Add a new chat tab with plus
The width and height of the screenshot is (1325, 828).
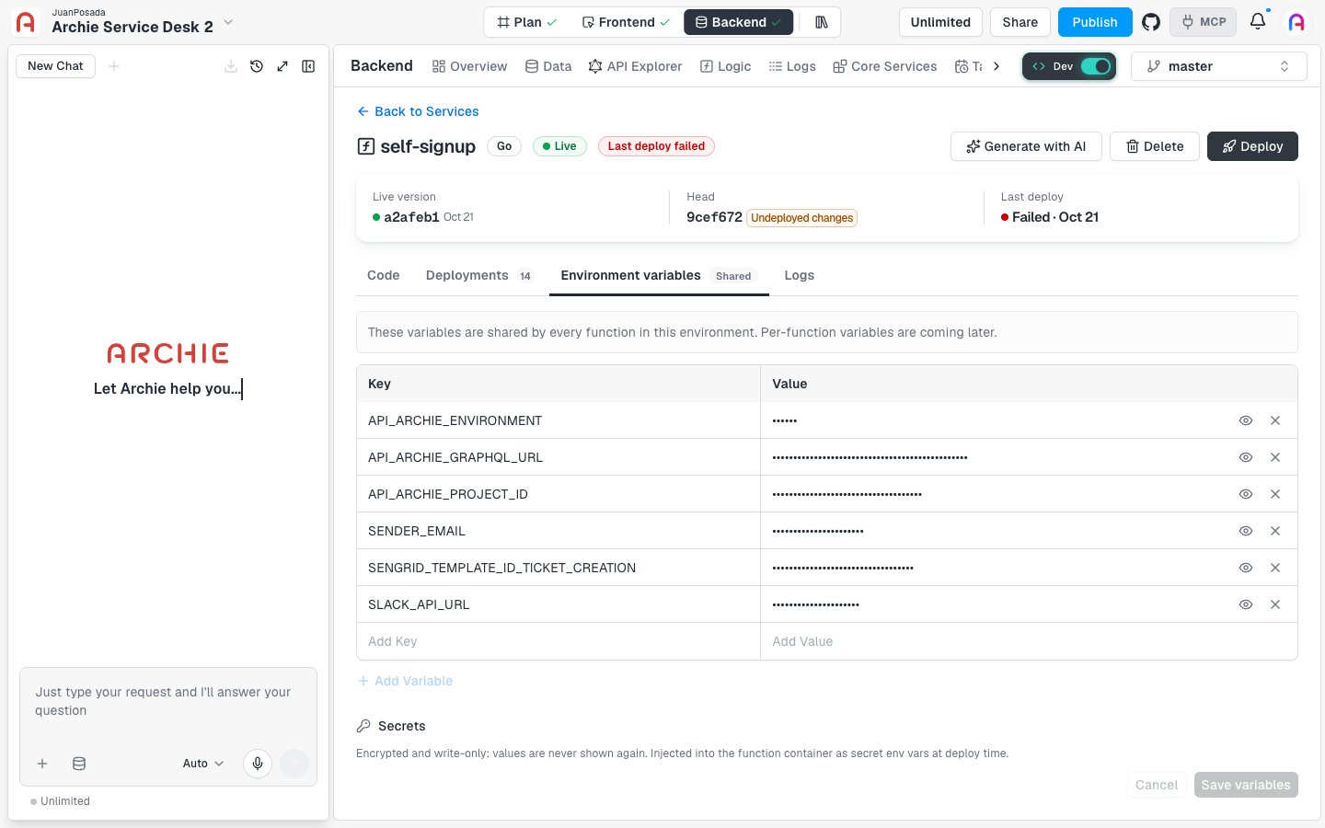(114, 66)
